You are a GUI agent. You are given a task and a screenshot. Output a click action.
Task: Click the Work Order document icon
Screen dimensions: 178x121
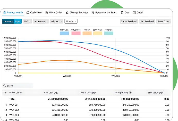pyautogui.click(x=46, y=13)
